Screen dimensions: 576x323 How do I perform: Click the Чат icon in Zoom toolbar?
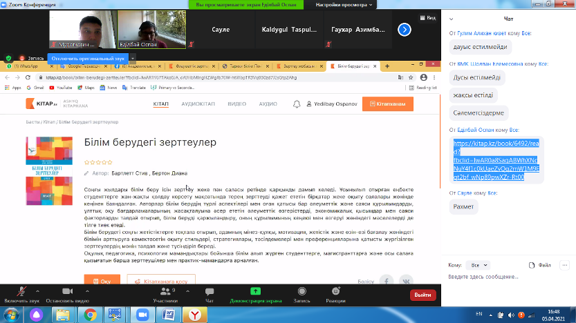[210, 293]
